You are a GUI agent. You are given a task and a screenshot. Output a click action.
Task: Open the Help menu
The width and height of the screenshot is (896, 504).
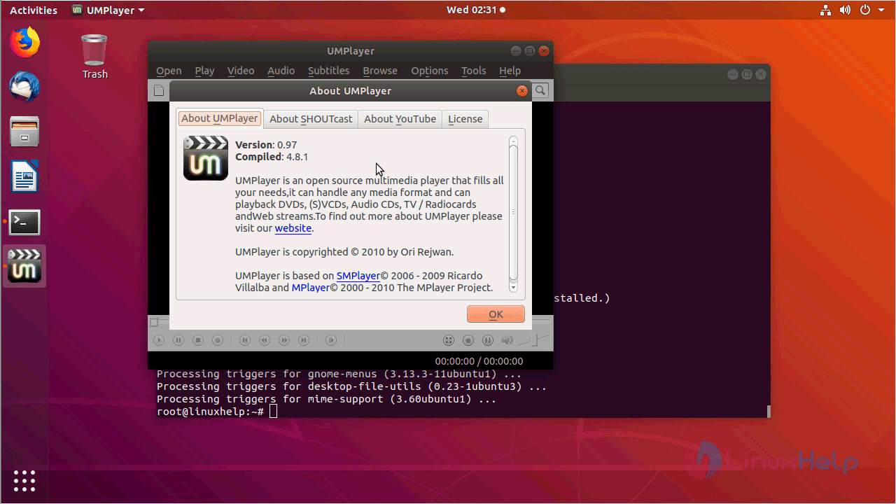tap(510, 71)
